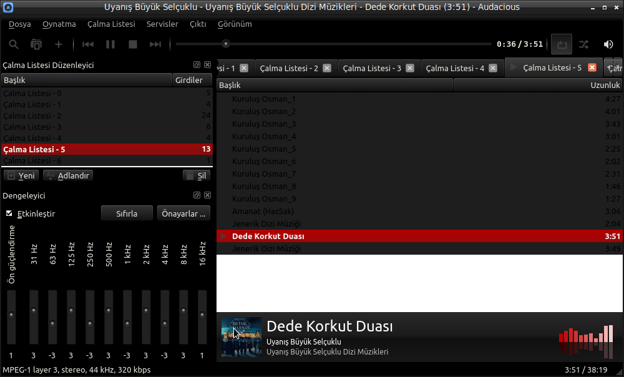Close the Çalma Listesi - 3 tab
Viewport: 624px width, 377px height.
click(x=409, y=68)
